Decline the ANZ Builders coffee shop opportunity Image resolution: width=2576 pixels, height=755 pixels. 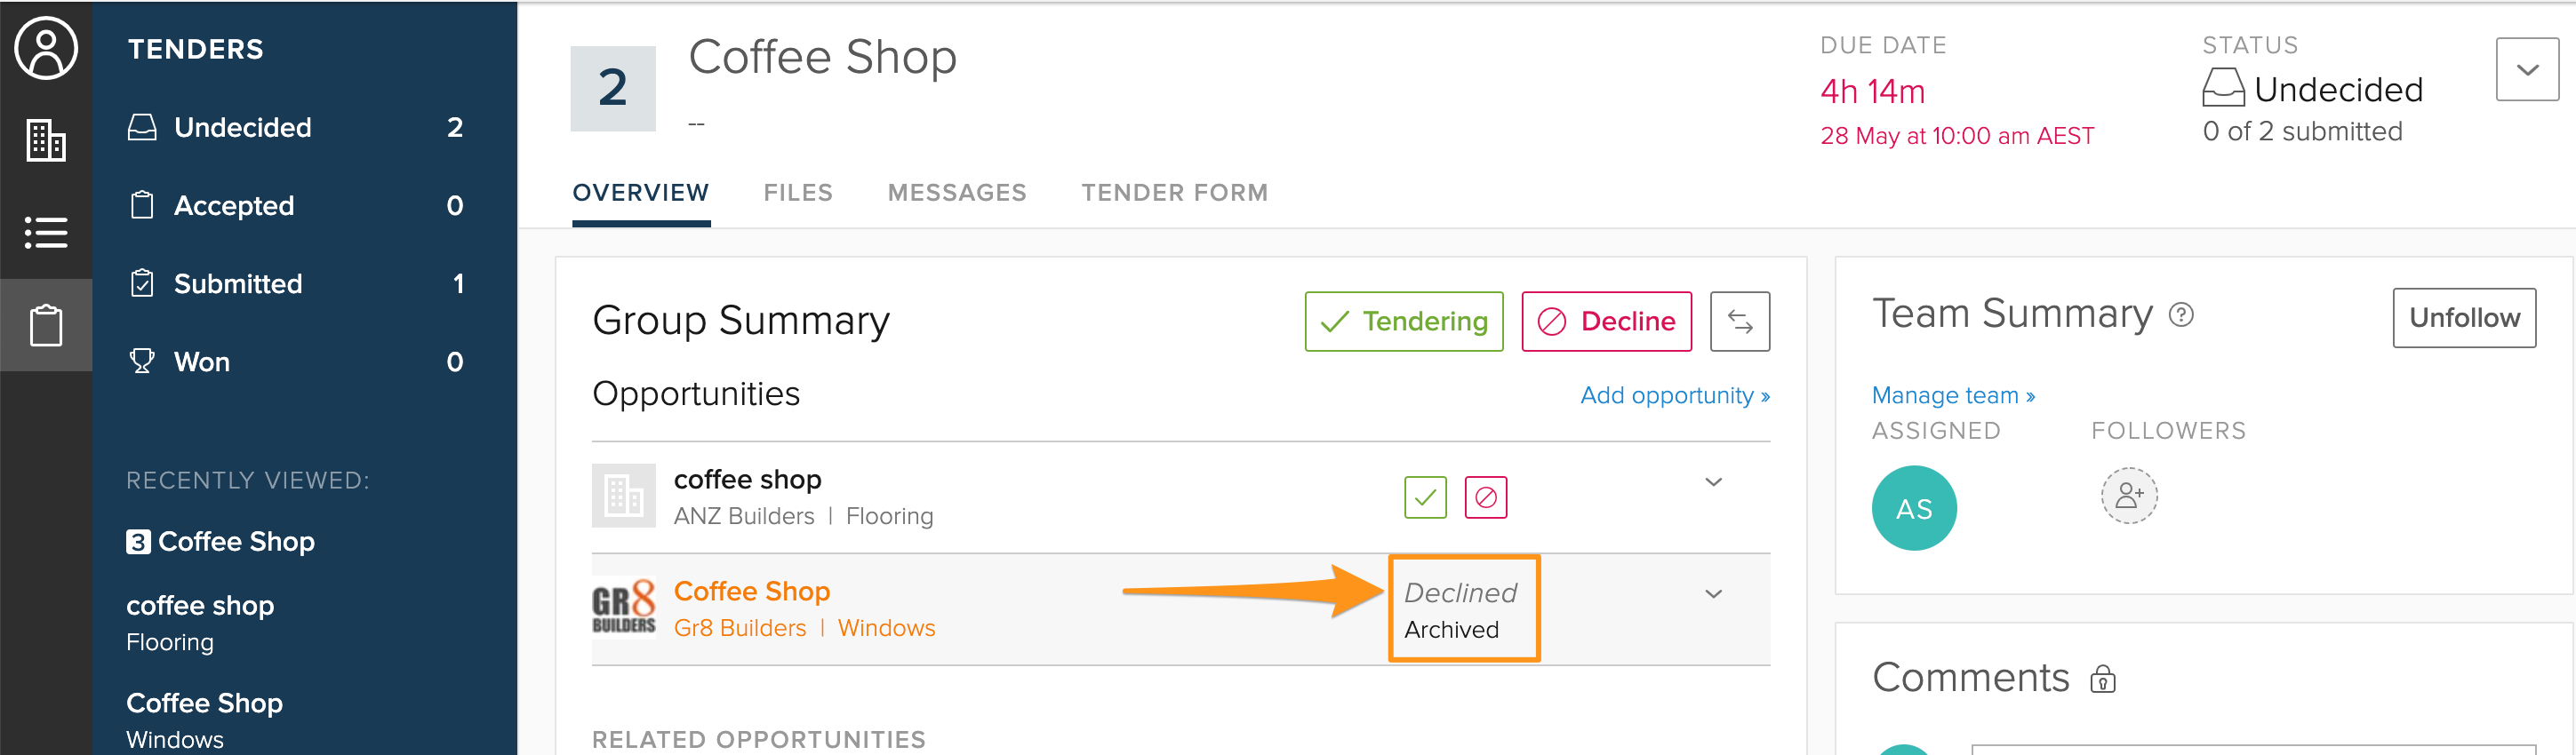[x=1486, y=497]
